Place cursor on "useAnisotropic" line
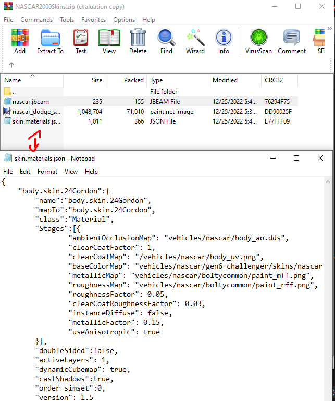Screen dimensions: 335x401 tap(114, 332)
